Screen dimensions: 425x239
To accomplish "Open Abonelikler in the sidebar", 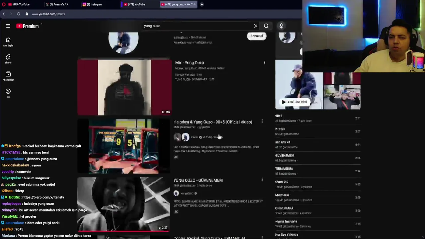I will coord(8,76).
